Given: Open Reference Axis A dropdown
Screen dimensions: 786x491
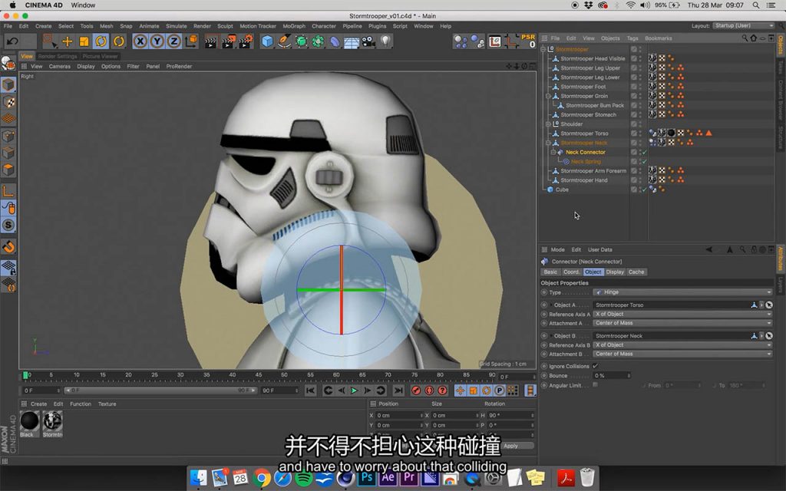Looking at the screenshot, I should [682, 314].
